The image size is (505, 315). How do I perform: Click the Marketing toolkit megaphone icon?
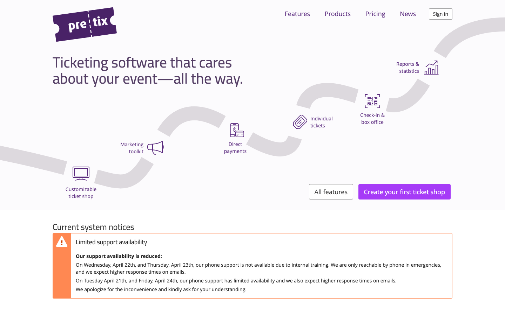click(x=155, y=147)
